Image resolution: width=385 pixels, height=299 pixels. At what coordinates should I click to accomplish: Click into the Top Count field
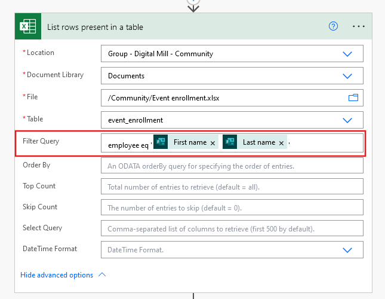(x=232, y=187)
